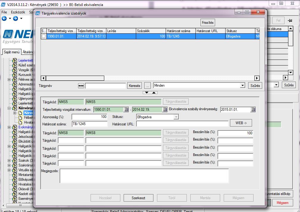Open calendar picker next to 1990.01.01. date field
The image size is (300, 212).
pos(126,110)
